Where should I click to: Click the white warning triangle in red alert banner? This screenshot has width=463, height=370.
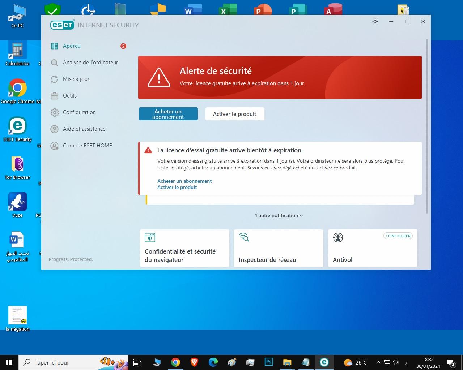159,77
